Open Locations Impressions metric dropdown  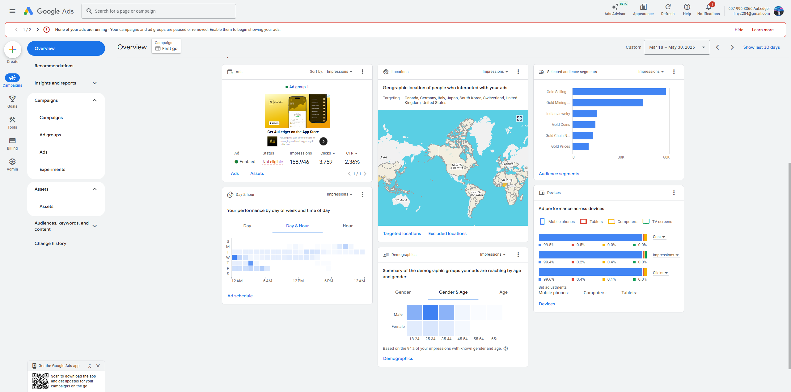tap(495, 72)
